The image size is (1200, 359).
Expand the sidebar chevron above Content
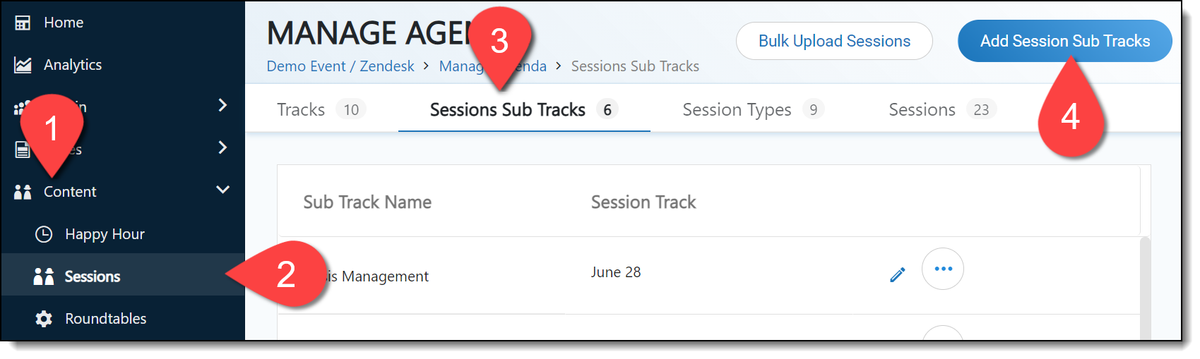[x=222, y=147]
